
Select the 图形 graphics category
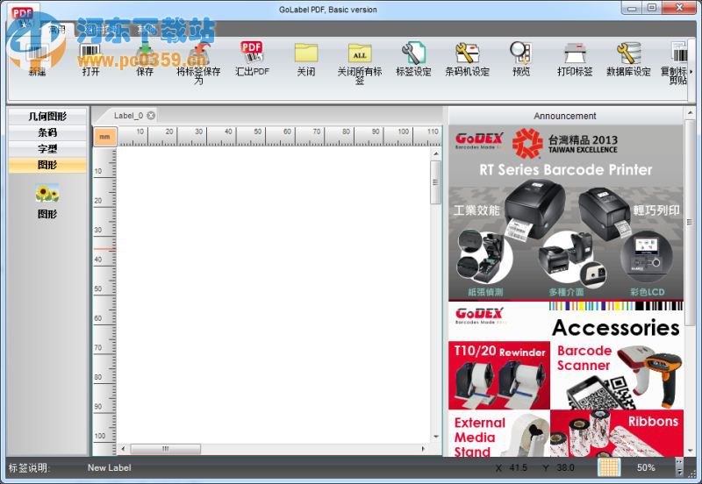(x=47, y=165)
